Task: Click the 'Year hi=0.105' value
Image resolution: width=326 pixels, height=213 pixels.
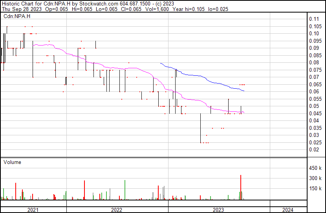Action: 189,9
